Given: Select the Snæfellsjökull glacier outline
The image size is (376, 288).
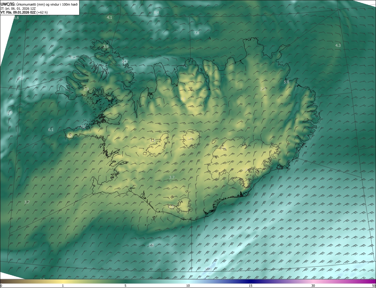Looking at the screenshot, I should click(x=70, y=135).
